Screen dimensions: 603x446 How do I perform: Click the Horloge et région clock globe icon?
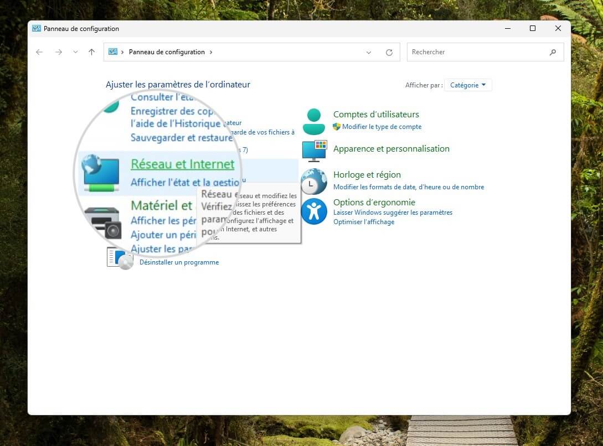tap(314, 181)
